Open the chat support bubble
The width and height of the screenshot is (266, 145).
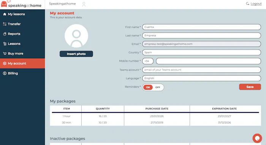pos(257,138)
